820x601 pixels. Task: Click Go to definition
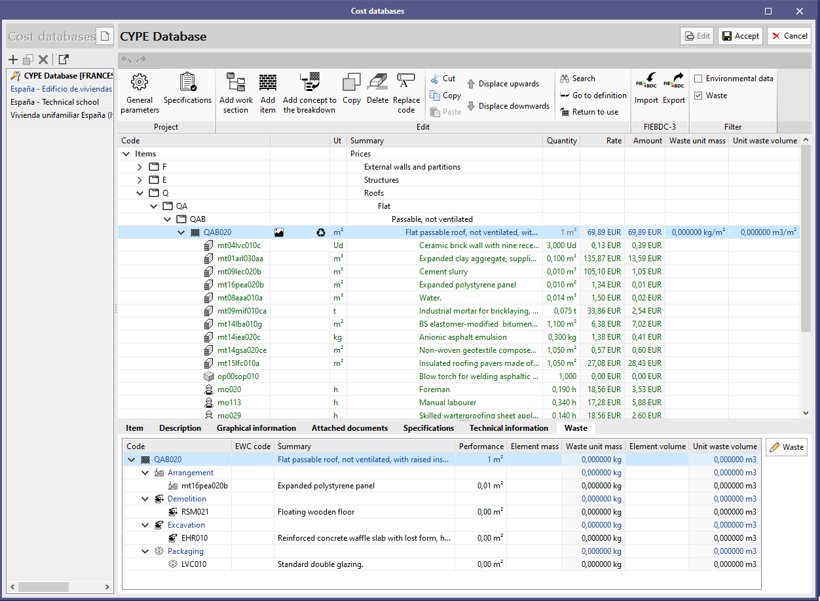pyautogui.click(x=593, y=96)
